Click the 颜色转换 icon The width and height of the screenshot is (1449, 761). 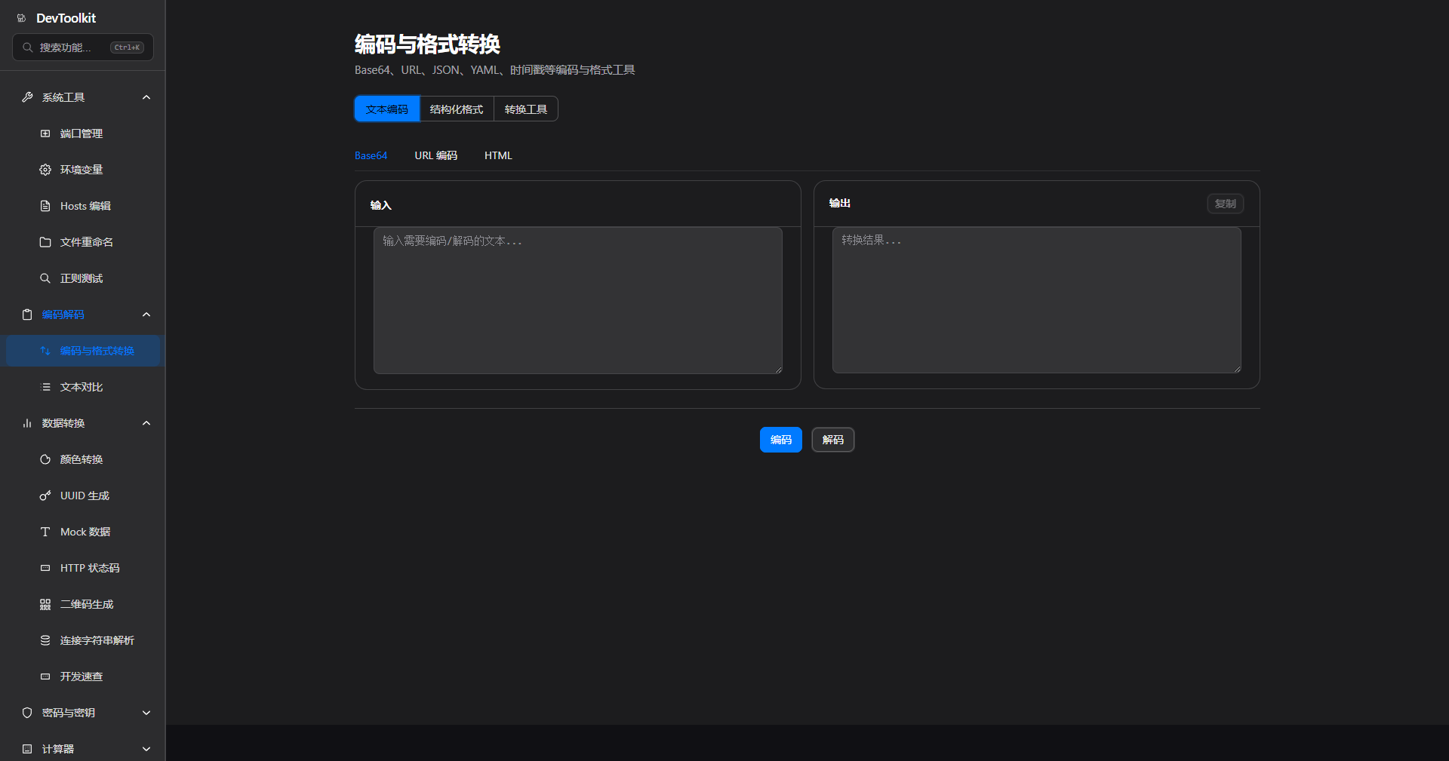tap(45, 459)
